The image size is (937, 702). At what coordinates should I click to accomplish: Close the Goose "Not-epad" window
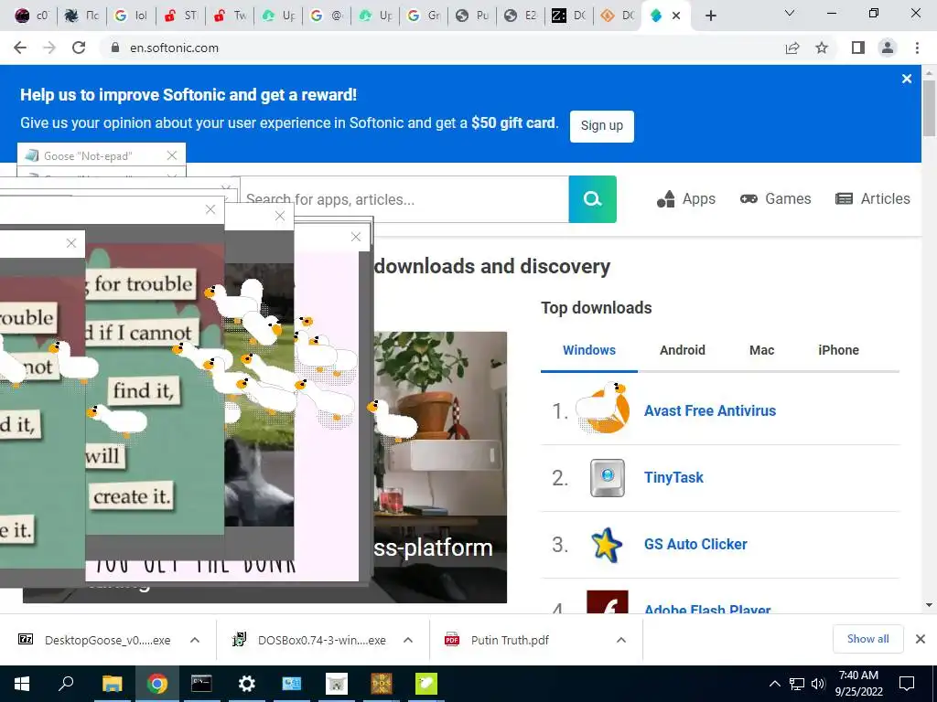click(171, 155)
